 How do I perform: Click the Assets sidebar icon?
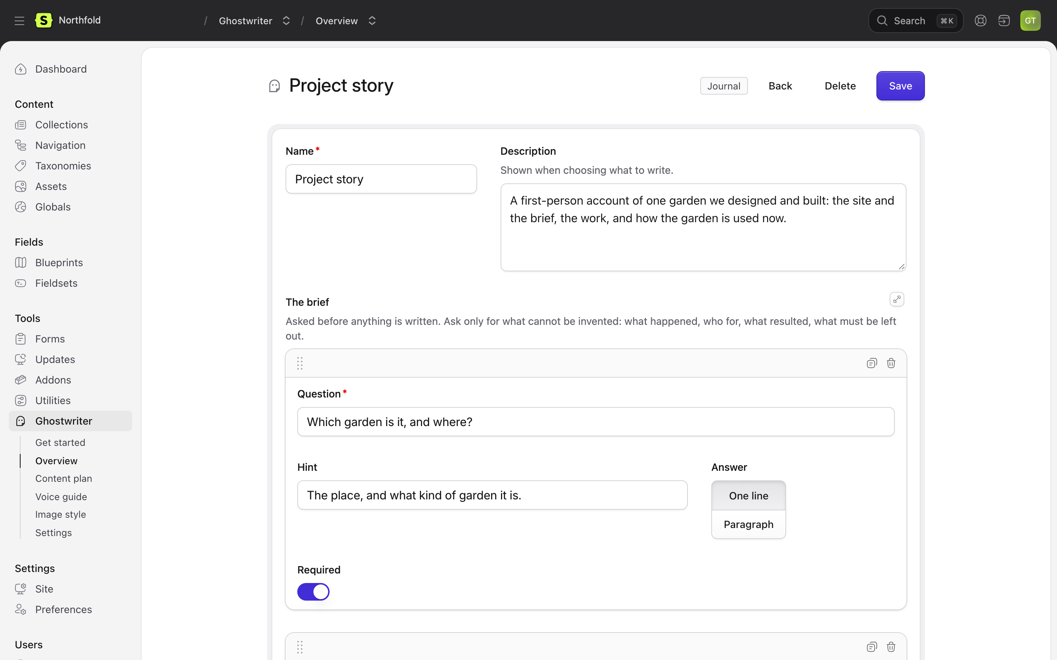coord(21,186)
